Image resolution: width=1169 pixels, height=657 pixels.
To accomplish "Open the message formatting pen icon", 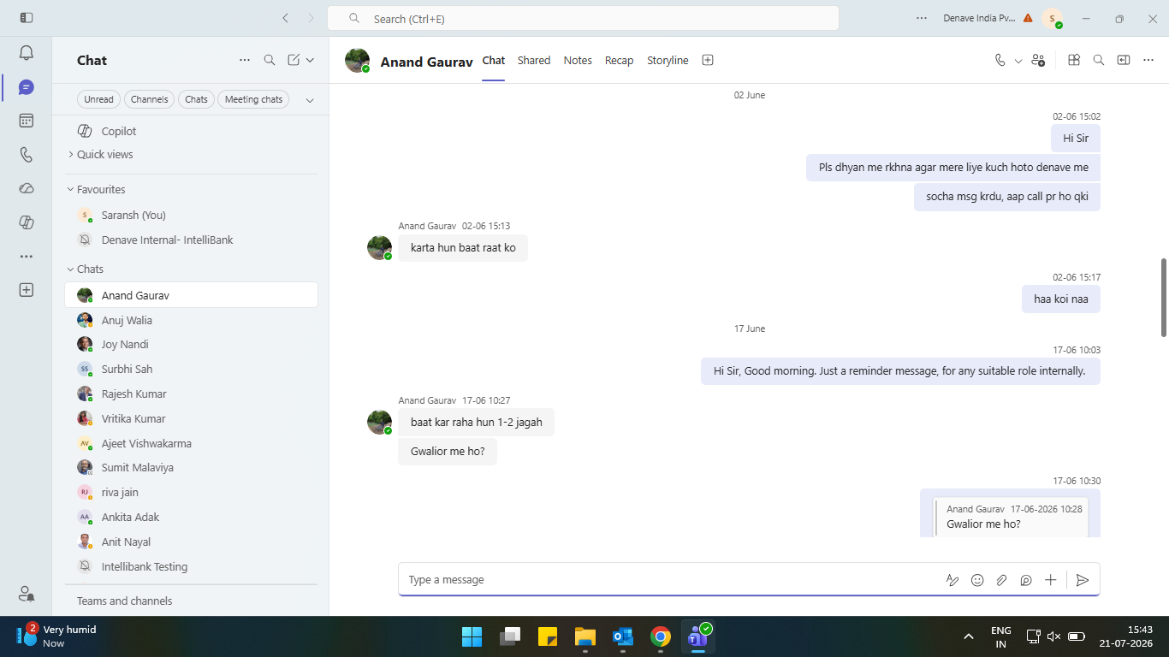I will point(952,580).
